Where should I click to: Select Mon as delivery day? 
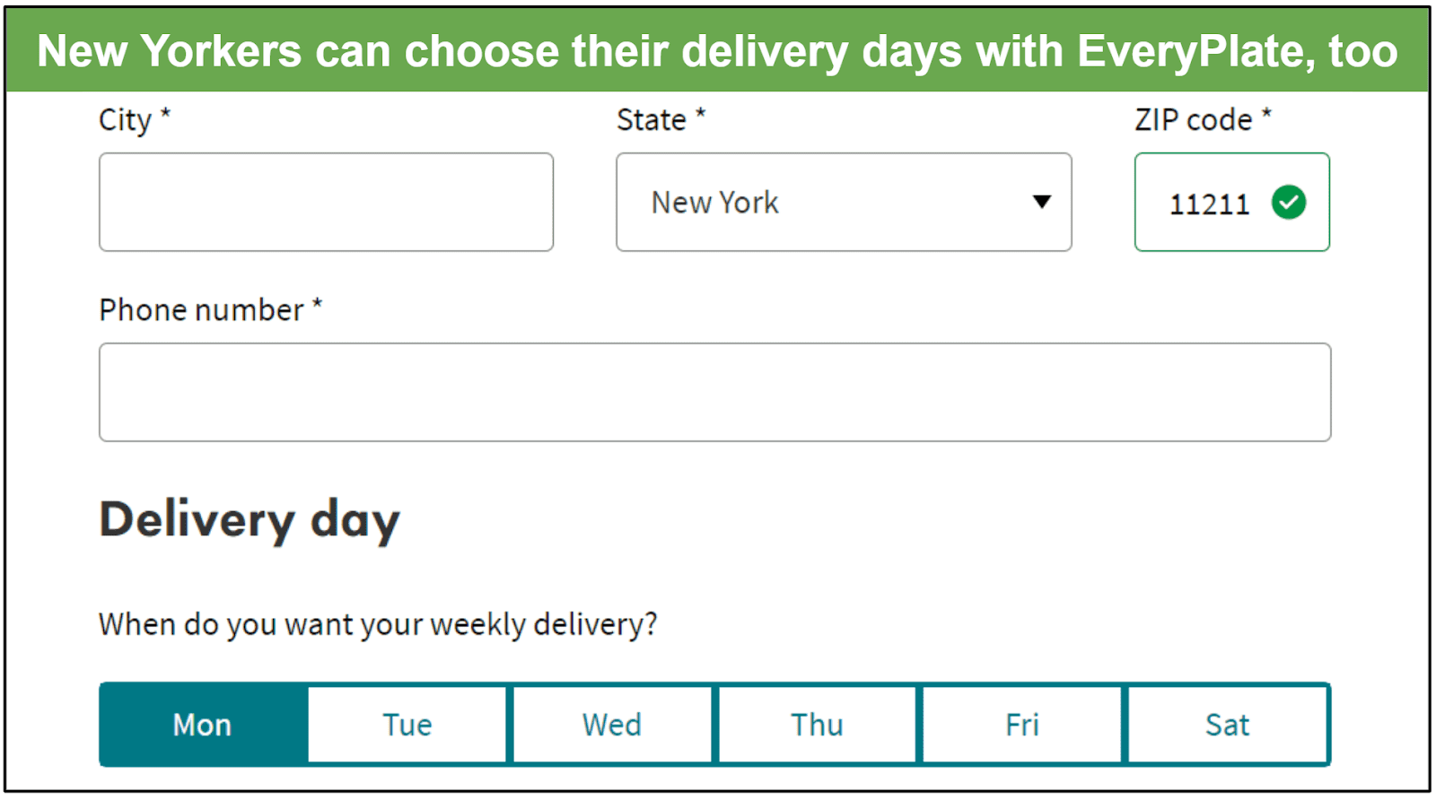(x=203, y=725)
